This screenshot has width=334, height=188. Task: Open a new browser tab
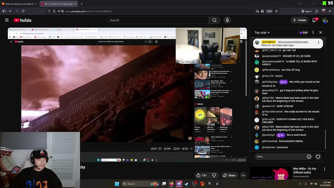(x=82, y=4)
